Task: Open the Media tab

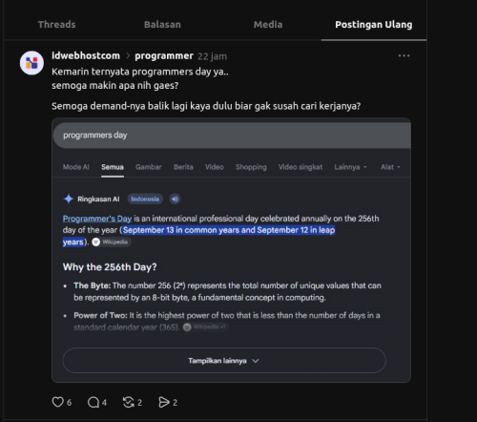Action: coord(268,25)
